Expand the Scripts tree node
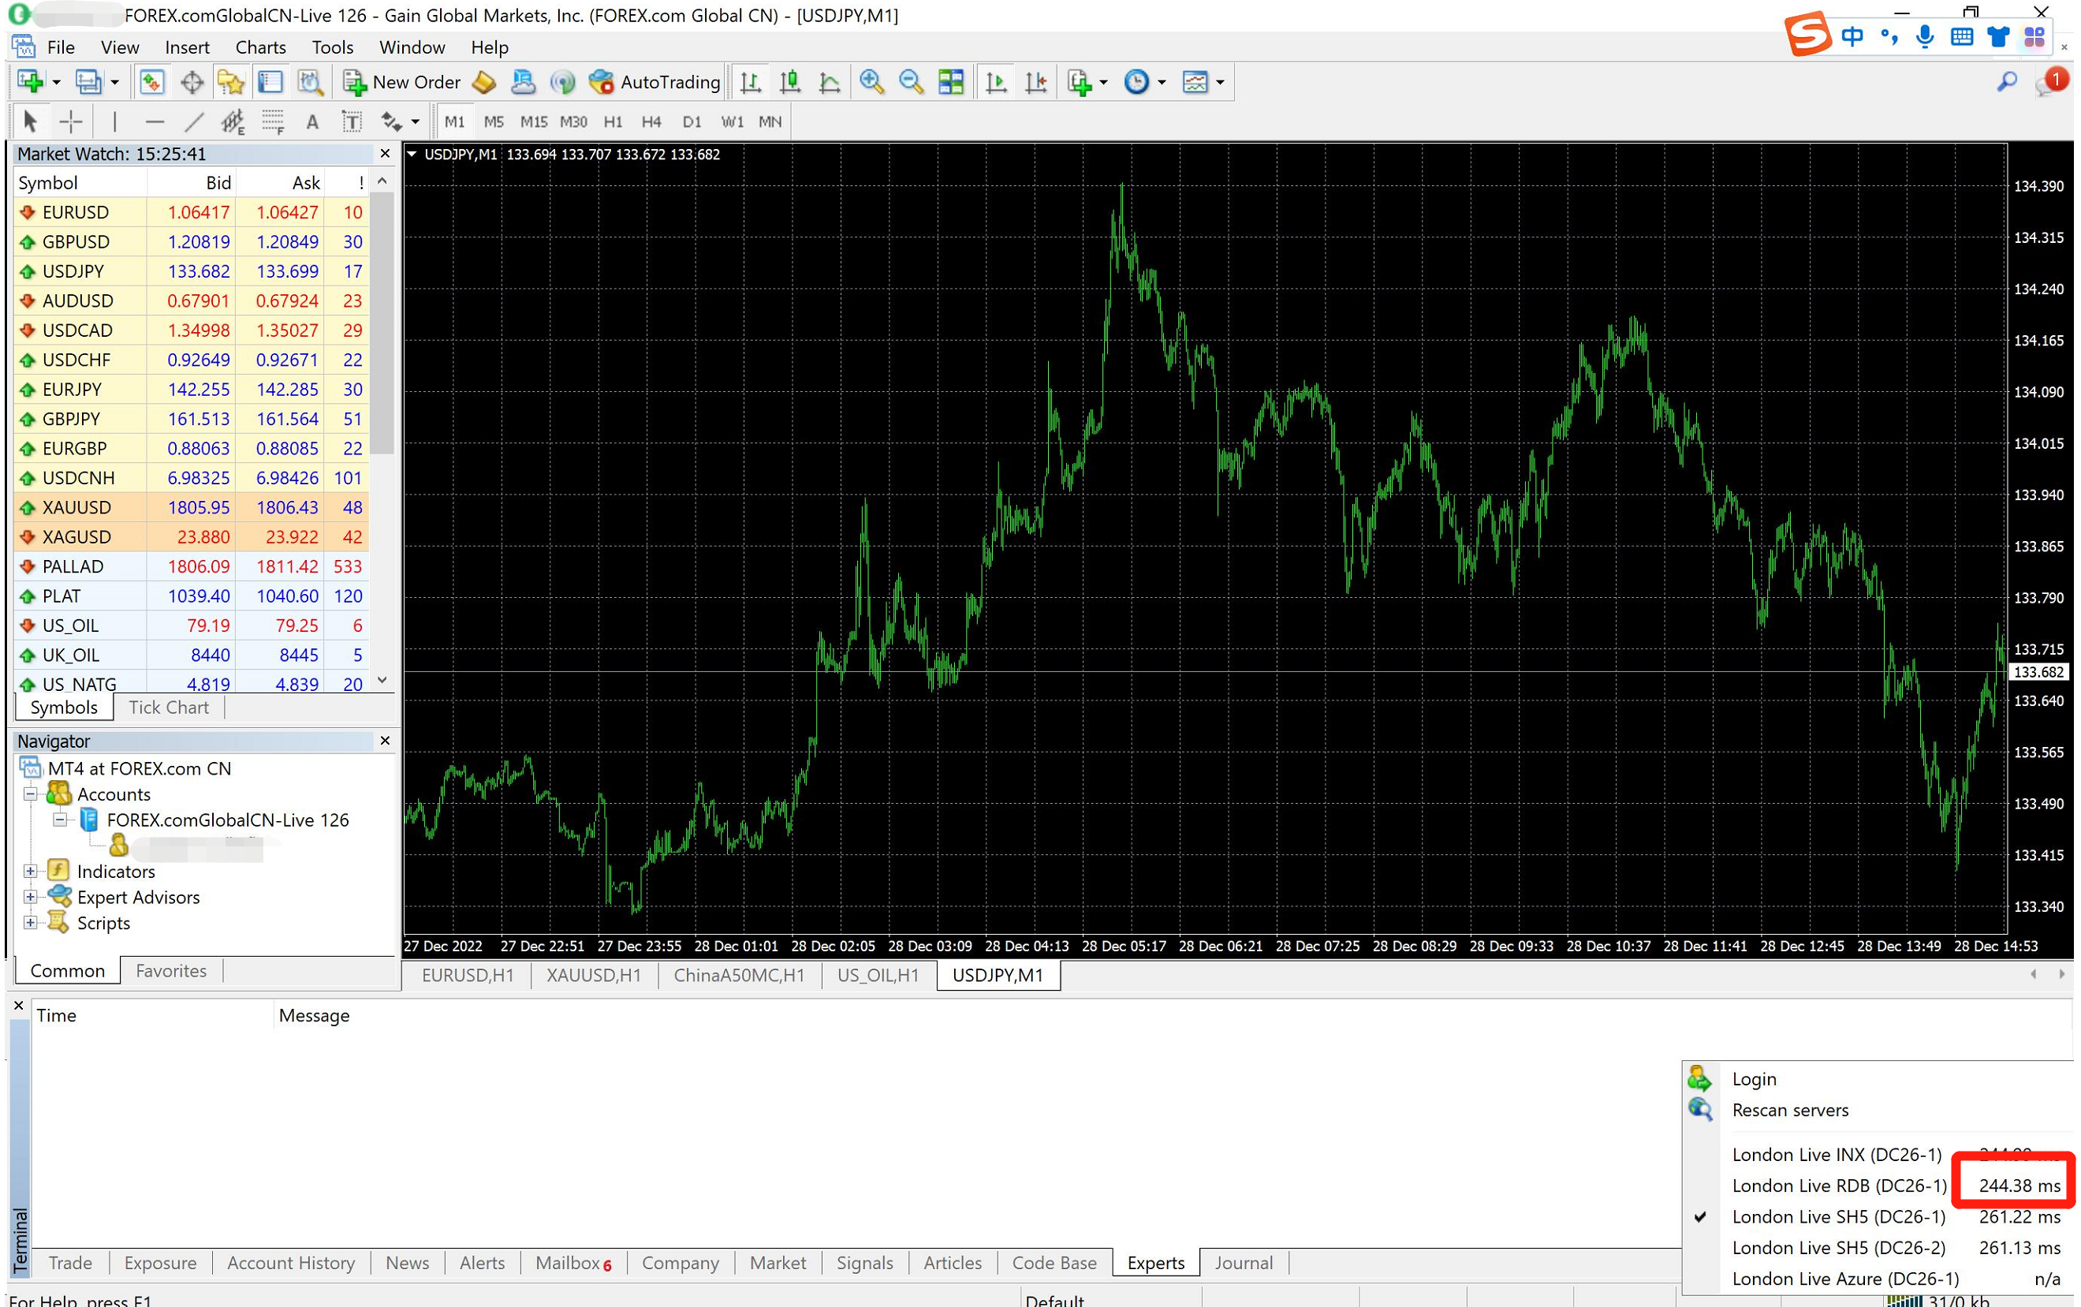The image size is (2081, 1307). pyautogui.click(x=30, y=923)
